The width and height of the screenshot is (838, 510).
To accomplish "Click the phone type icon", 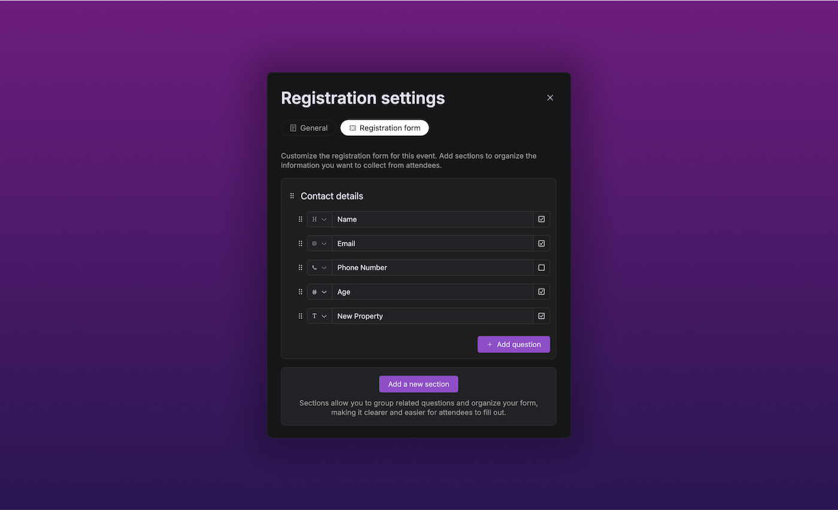I will pyautogui.click(x=314, y=268).
